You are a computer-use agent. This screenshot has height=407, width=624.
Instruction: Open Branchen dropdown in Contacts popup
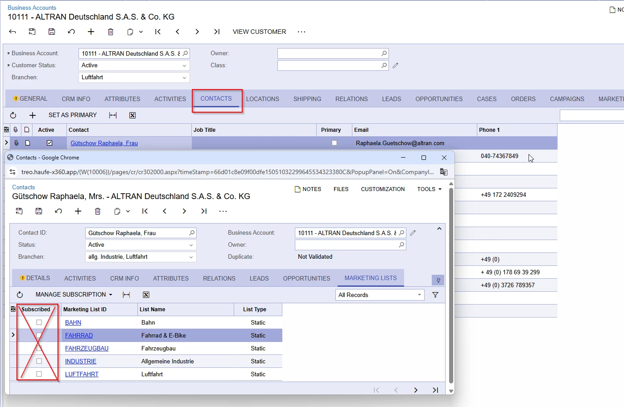[191, 257]
